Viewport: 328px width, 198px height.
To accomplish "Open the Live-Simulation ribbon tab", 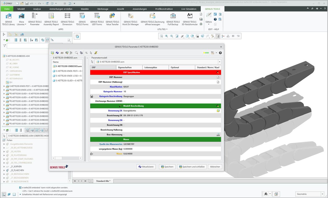I will 189,9.
